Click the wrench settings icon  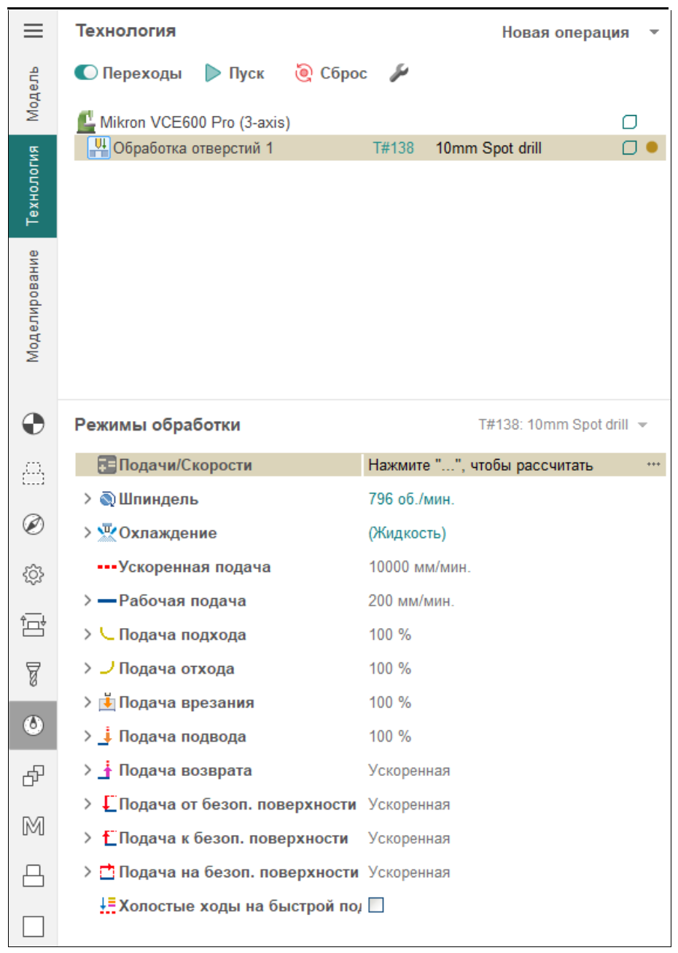click(x=399, y=73)
